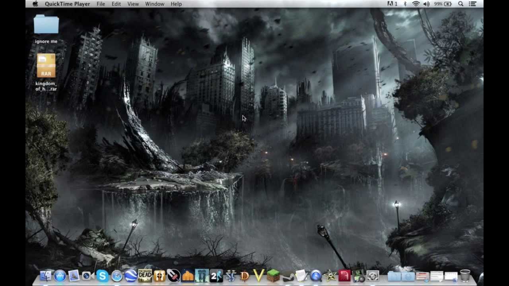Open the Help menu

(176, 4)
